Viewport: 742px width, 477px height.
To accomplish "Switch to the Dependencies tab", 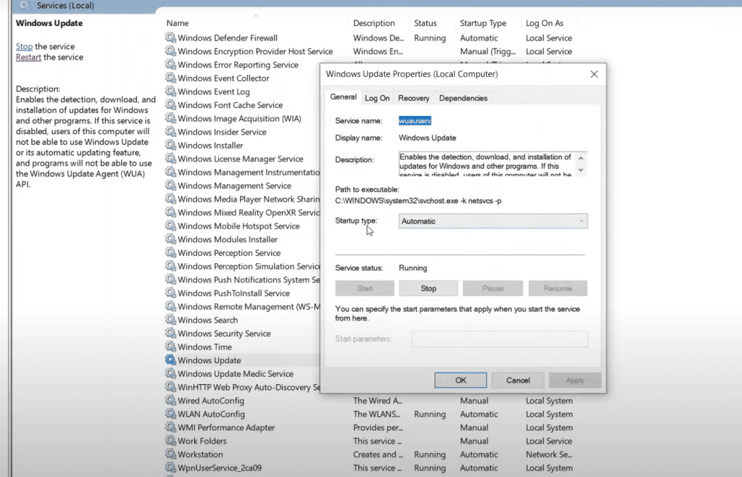I will 462,97.
